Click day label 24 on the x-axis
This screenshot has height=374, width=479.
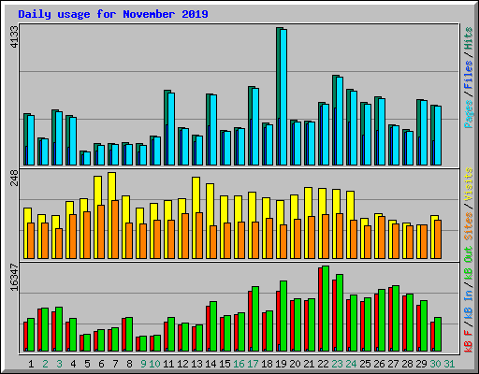[351, 364]
